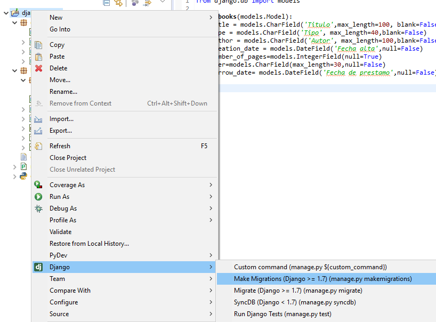Image resolution: width=436 pixels, height=322 pixels.
Task: Click the Run As submenu arrow
Action: (211, 197)
